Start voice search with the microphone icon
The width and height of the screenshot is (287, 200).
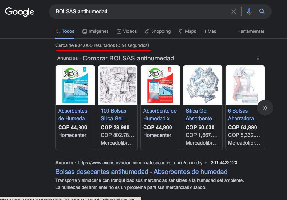coord(249,12)
